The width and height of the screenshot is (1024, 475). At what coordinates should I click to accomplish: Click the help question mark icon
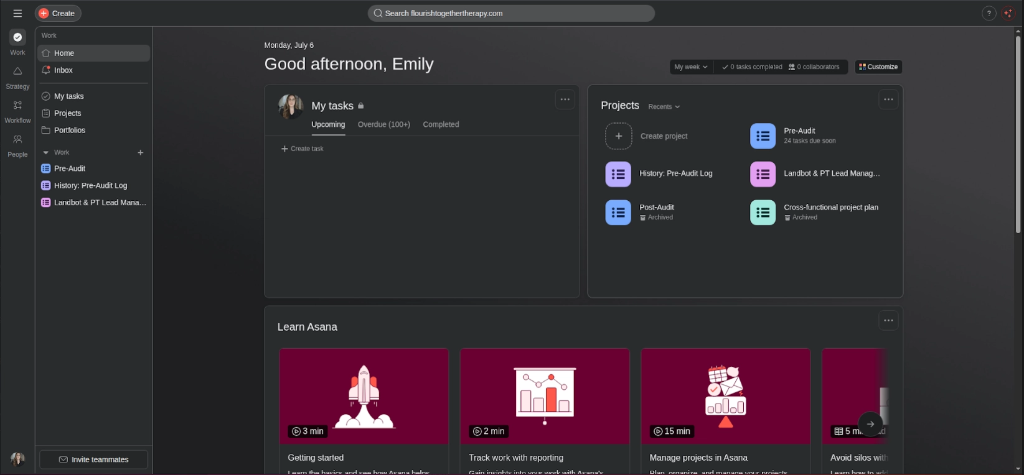pos(989,13)
